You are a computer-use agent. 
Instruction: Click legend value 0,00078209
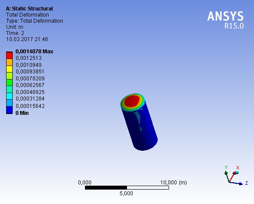click(30, 79)
